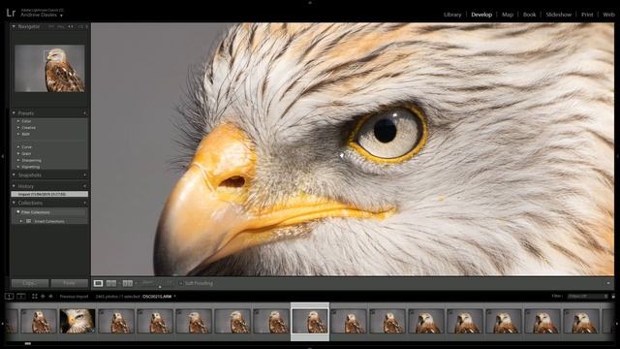Collapse the History panel
Viewport: 620px width, 349px height.
[14, 186]
